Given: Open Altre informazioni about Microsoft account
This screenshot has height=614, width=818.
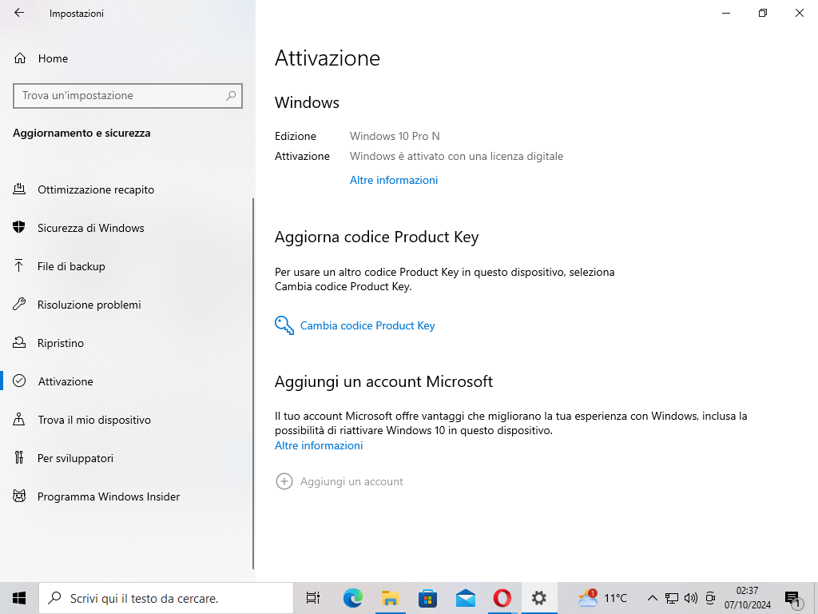Looking at the screenshot, I should point(319,445).
